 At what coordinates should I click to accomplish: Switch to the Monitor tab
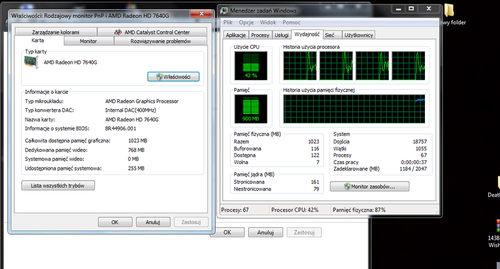coord(88,41)
